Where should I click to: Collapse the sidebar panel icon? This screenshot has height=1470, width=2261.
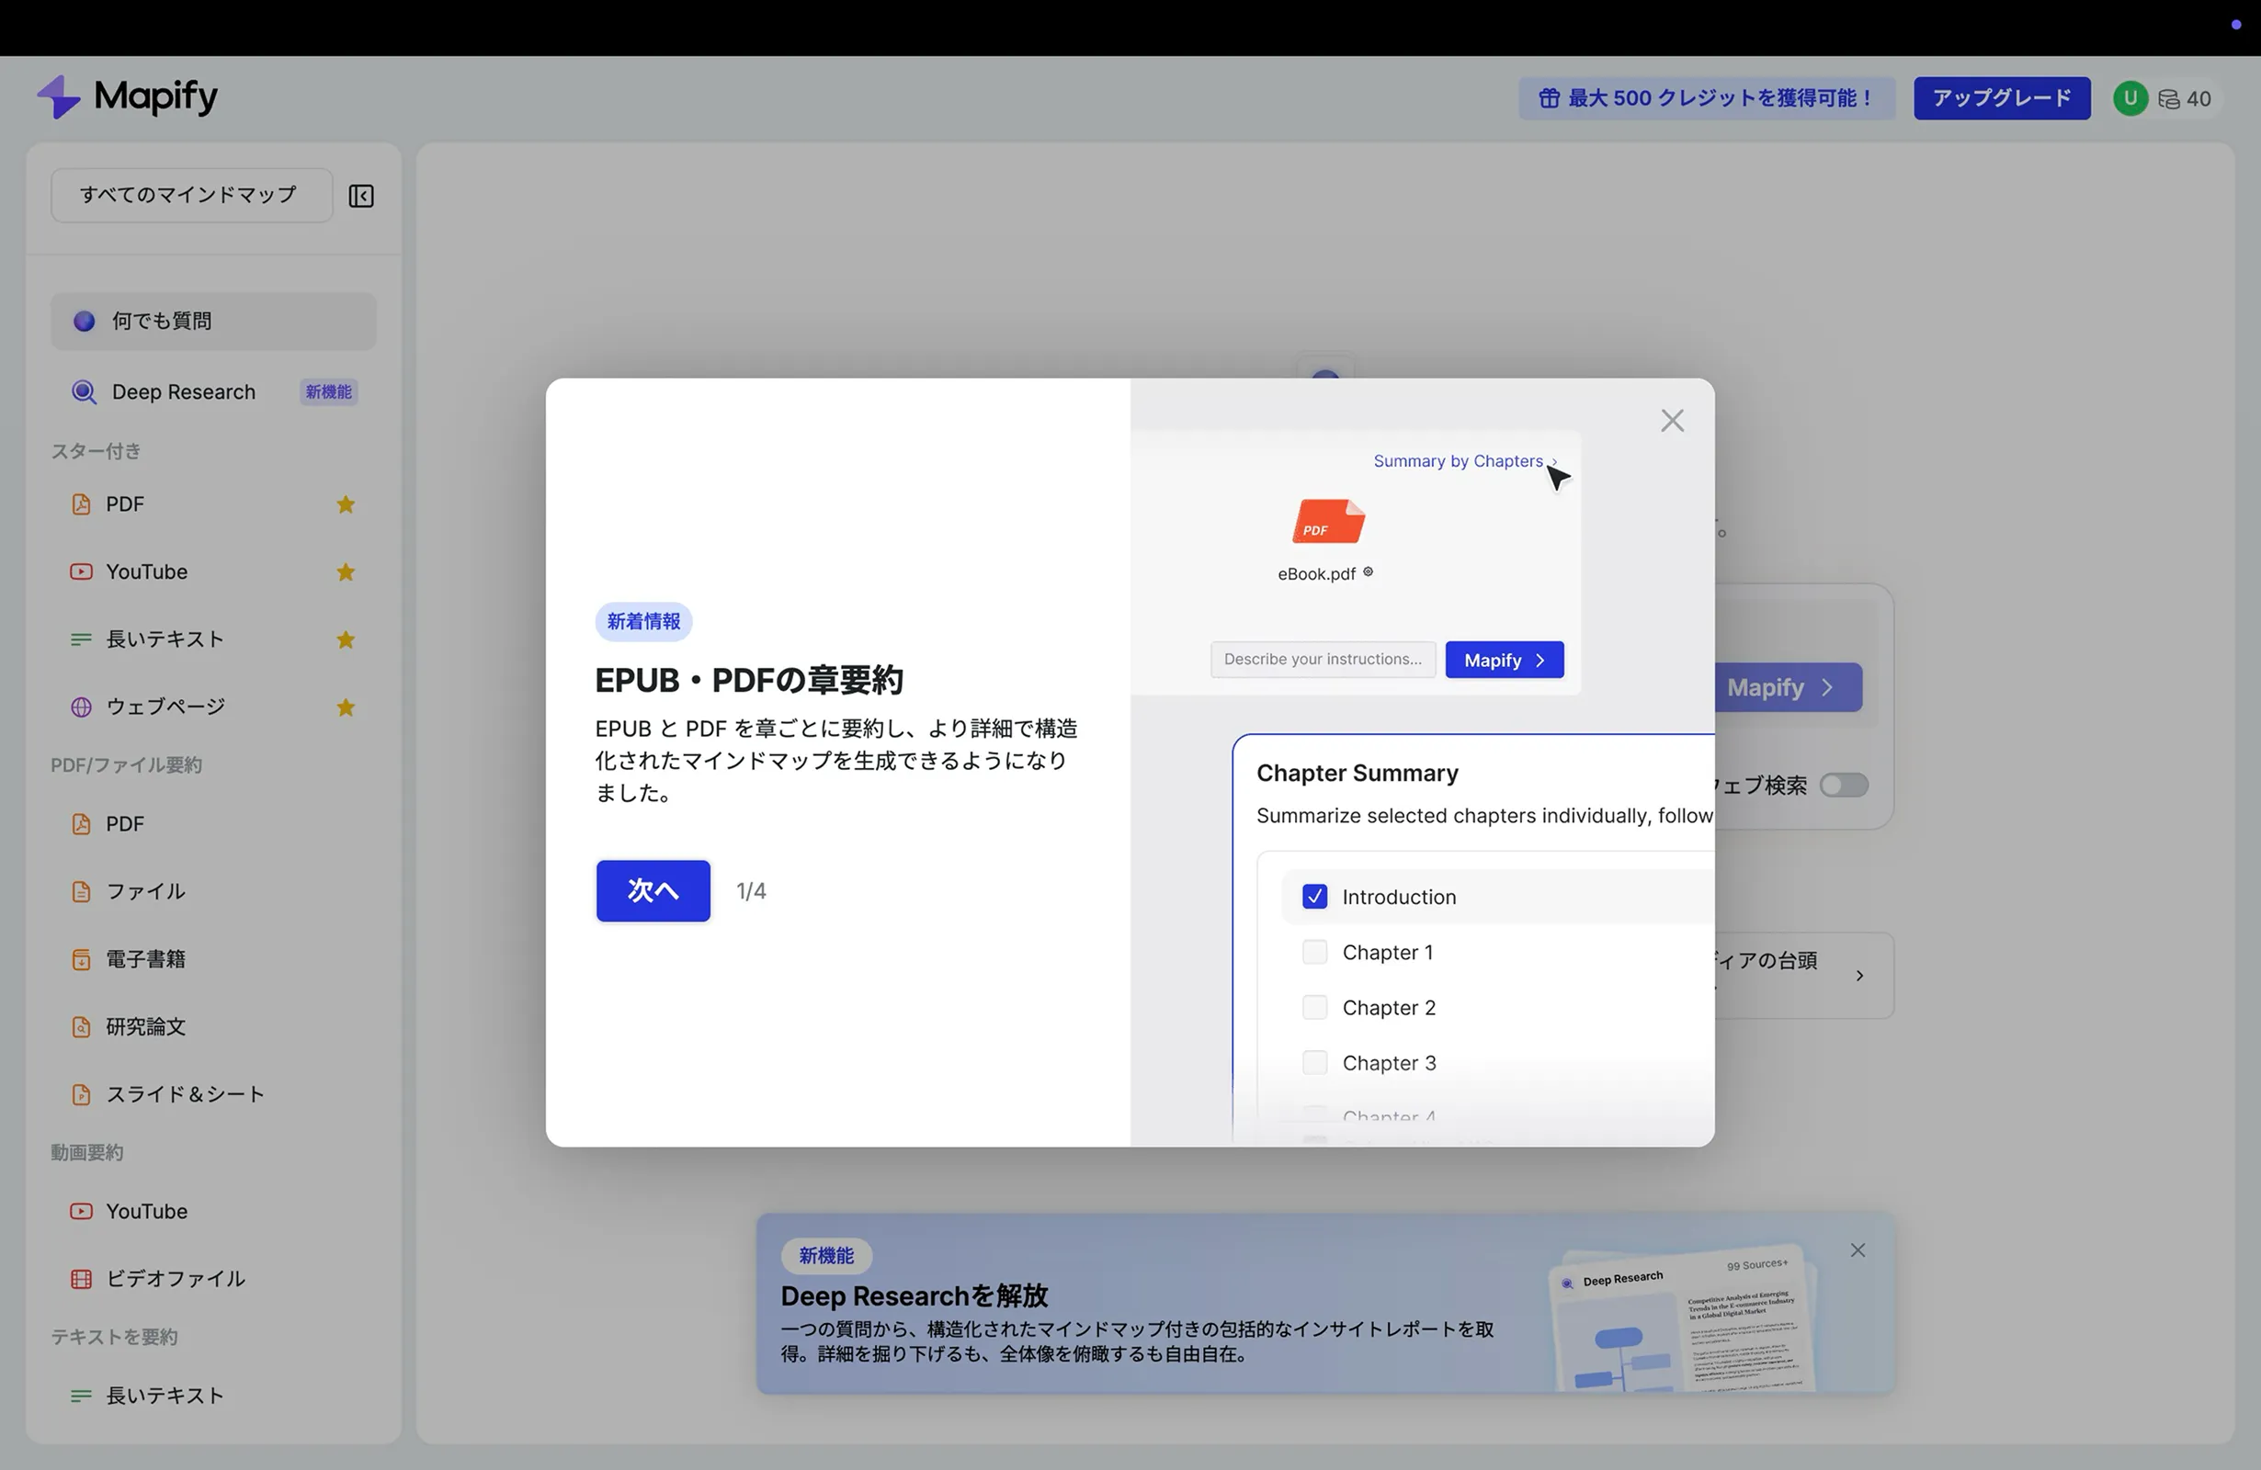tap(361, 196)
